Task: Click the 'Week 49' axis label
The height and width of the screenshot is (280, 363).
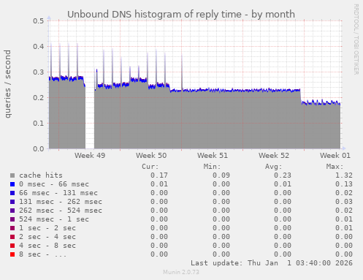Action: (90, 156)
